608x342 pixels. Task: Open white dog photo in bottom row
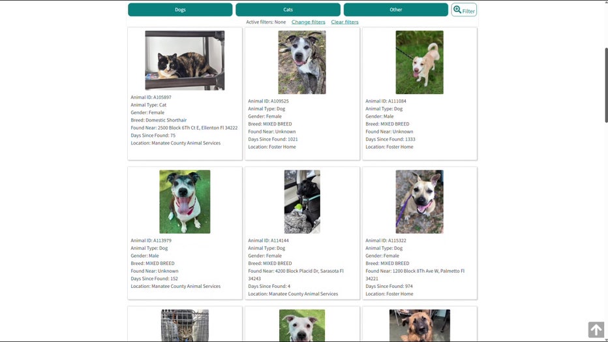click(x=302, y=325)
